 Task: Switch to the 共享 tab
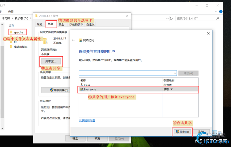[50, 24]
